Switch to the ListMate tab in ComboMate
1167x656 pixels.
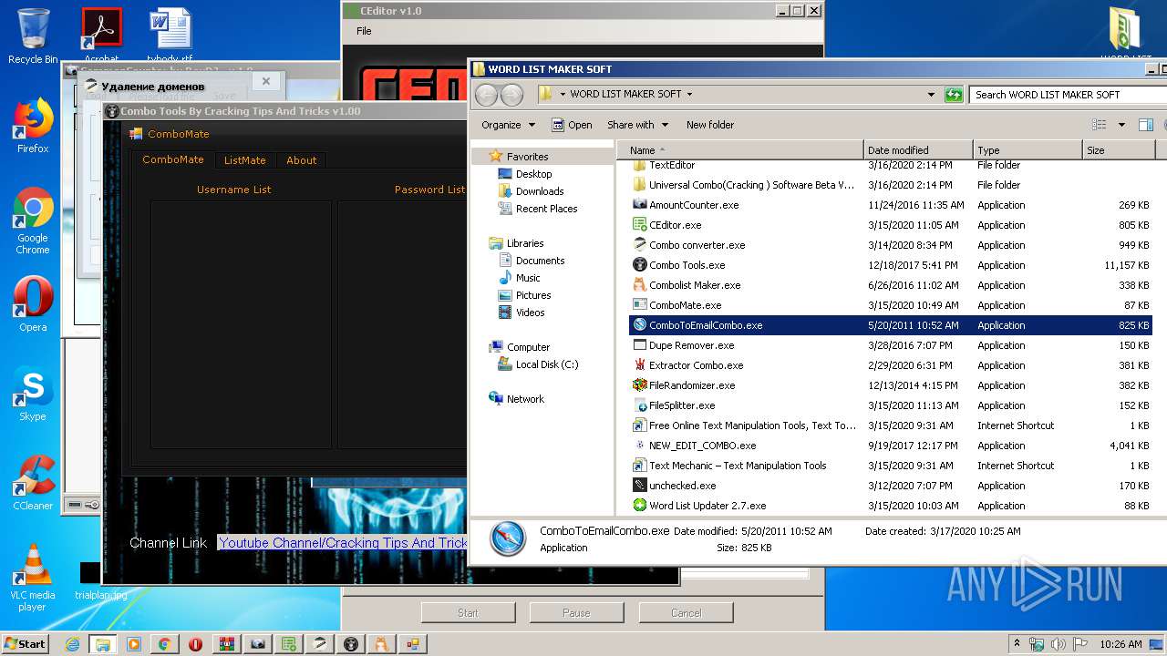245,160
